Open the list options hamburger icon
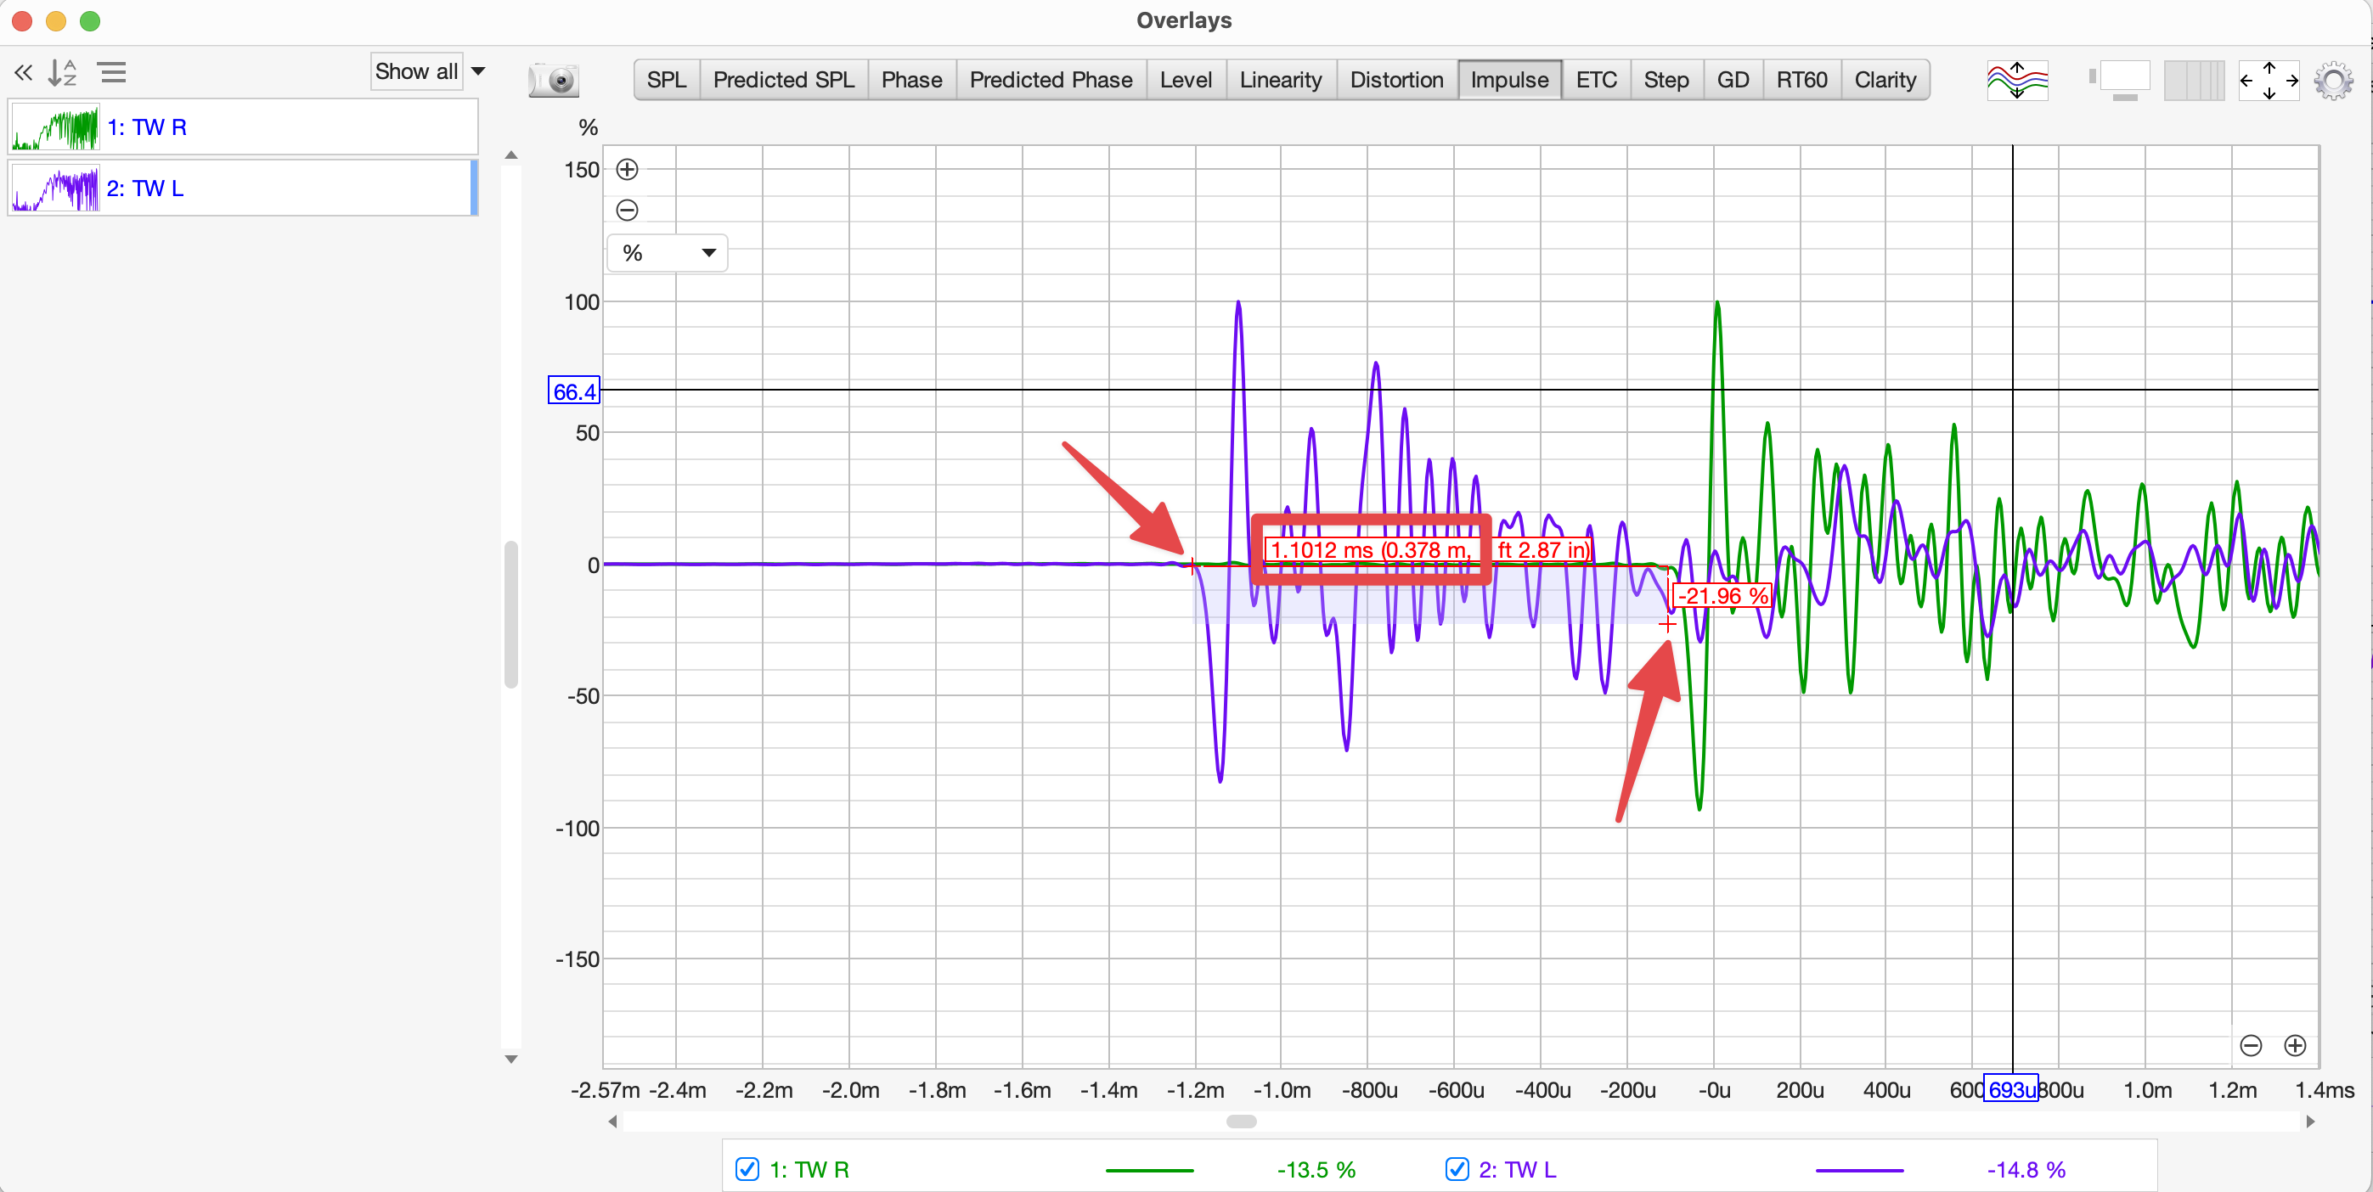Image resolution: width=2373 pixels, height=1192 pixels. point(112,73)
